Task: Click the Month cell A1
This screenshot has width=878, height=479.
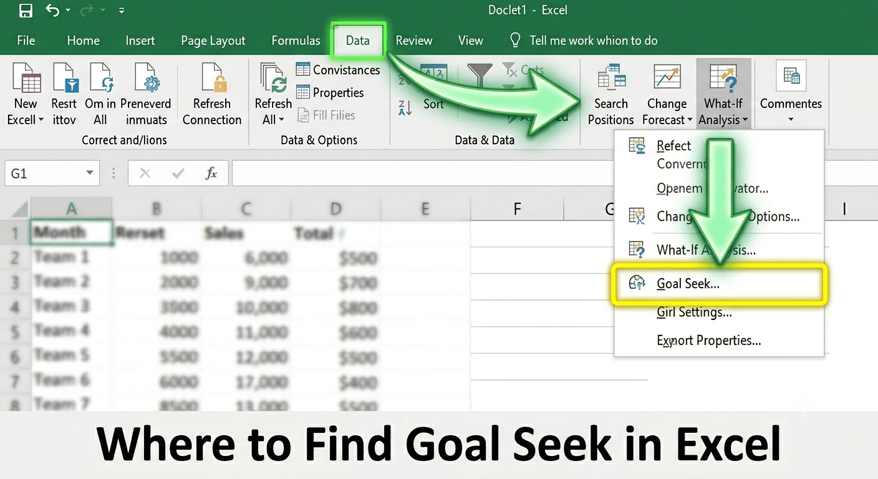Action: (x=72, y=233)
